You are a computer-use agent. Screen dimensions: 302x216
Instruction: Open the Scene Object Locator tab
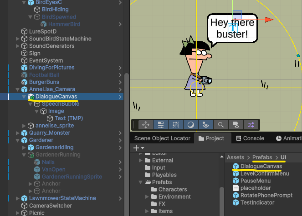pyautogui.click(x=161, y=138)
